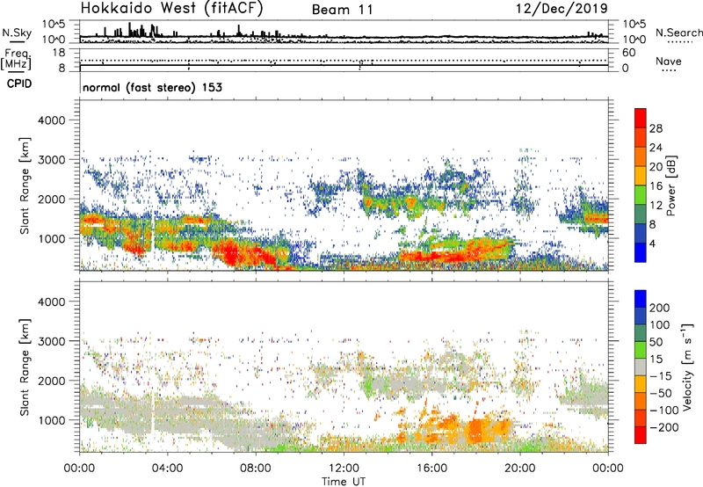Click the 'Time UT' axis title
The width and height of the screenshot is (703, 487).
coord(344,482)
